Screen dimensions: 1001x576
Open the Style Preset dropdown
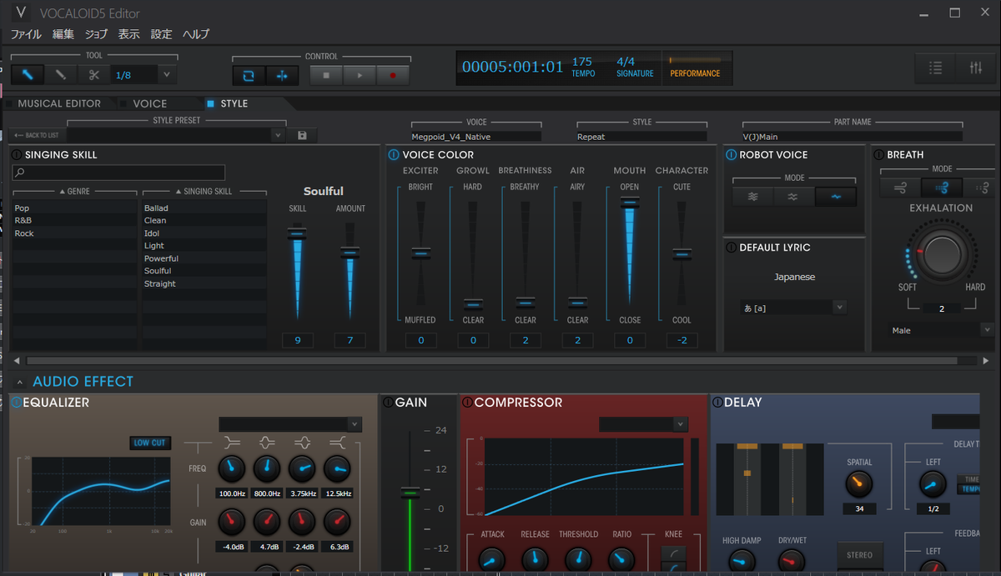pyautogui.click(x=278, y=135)
